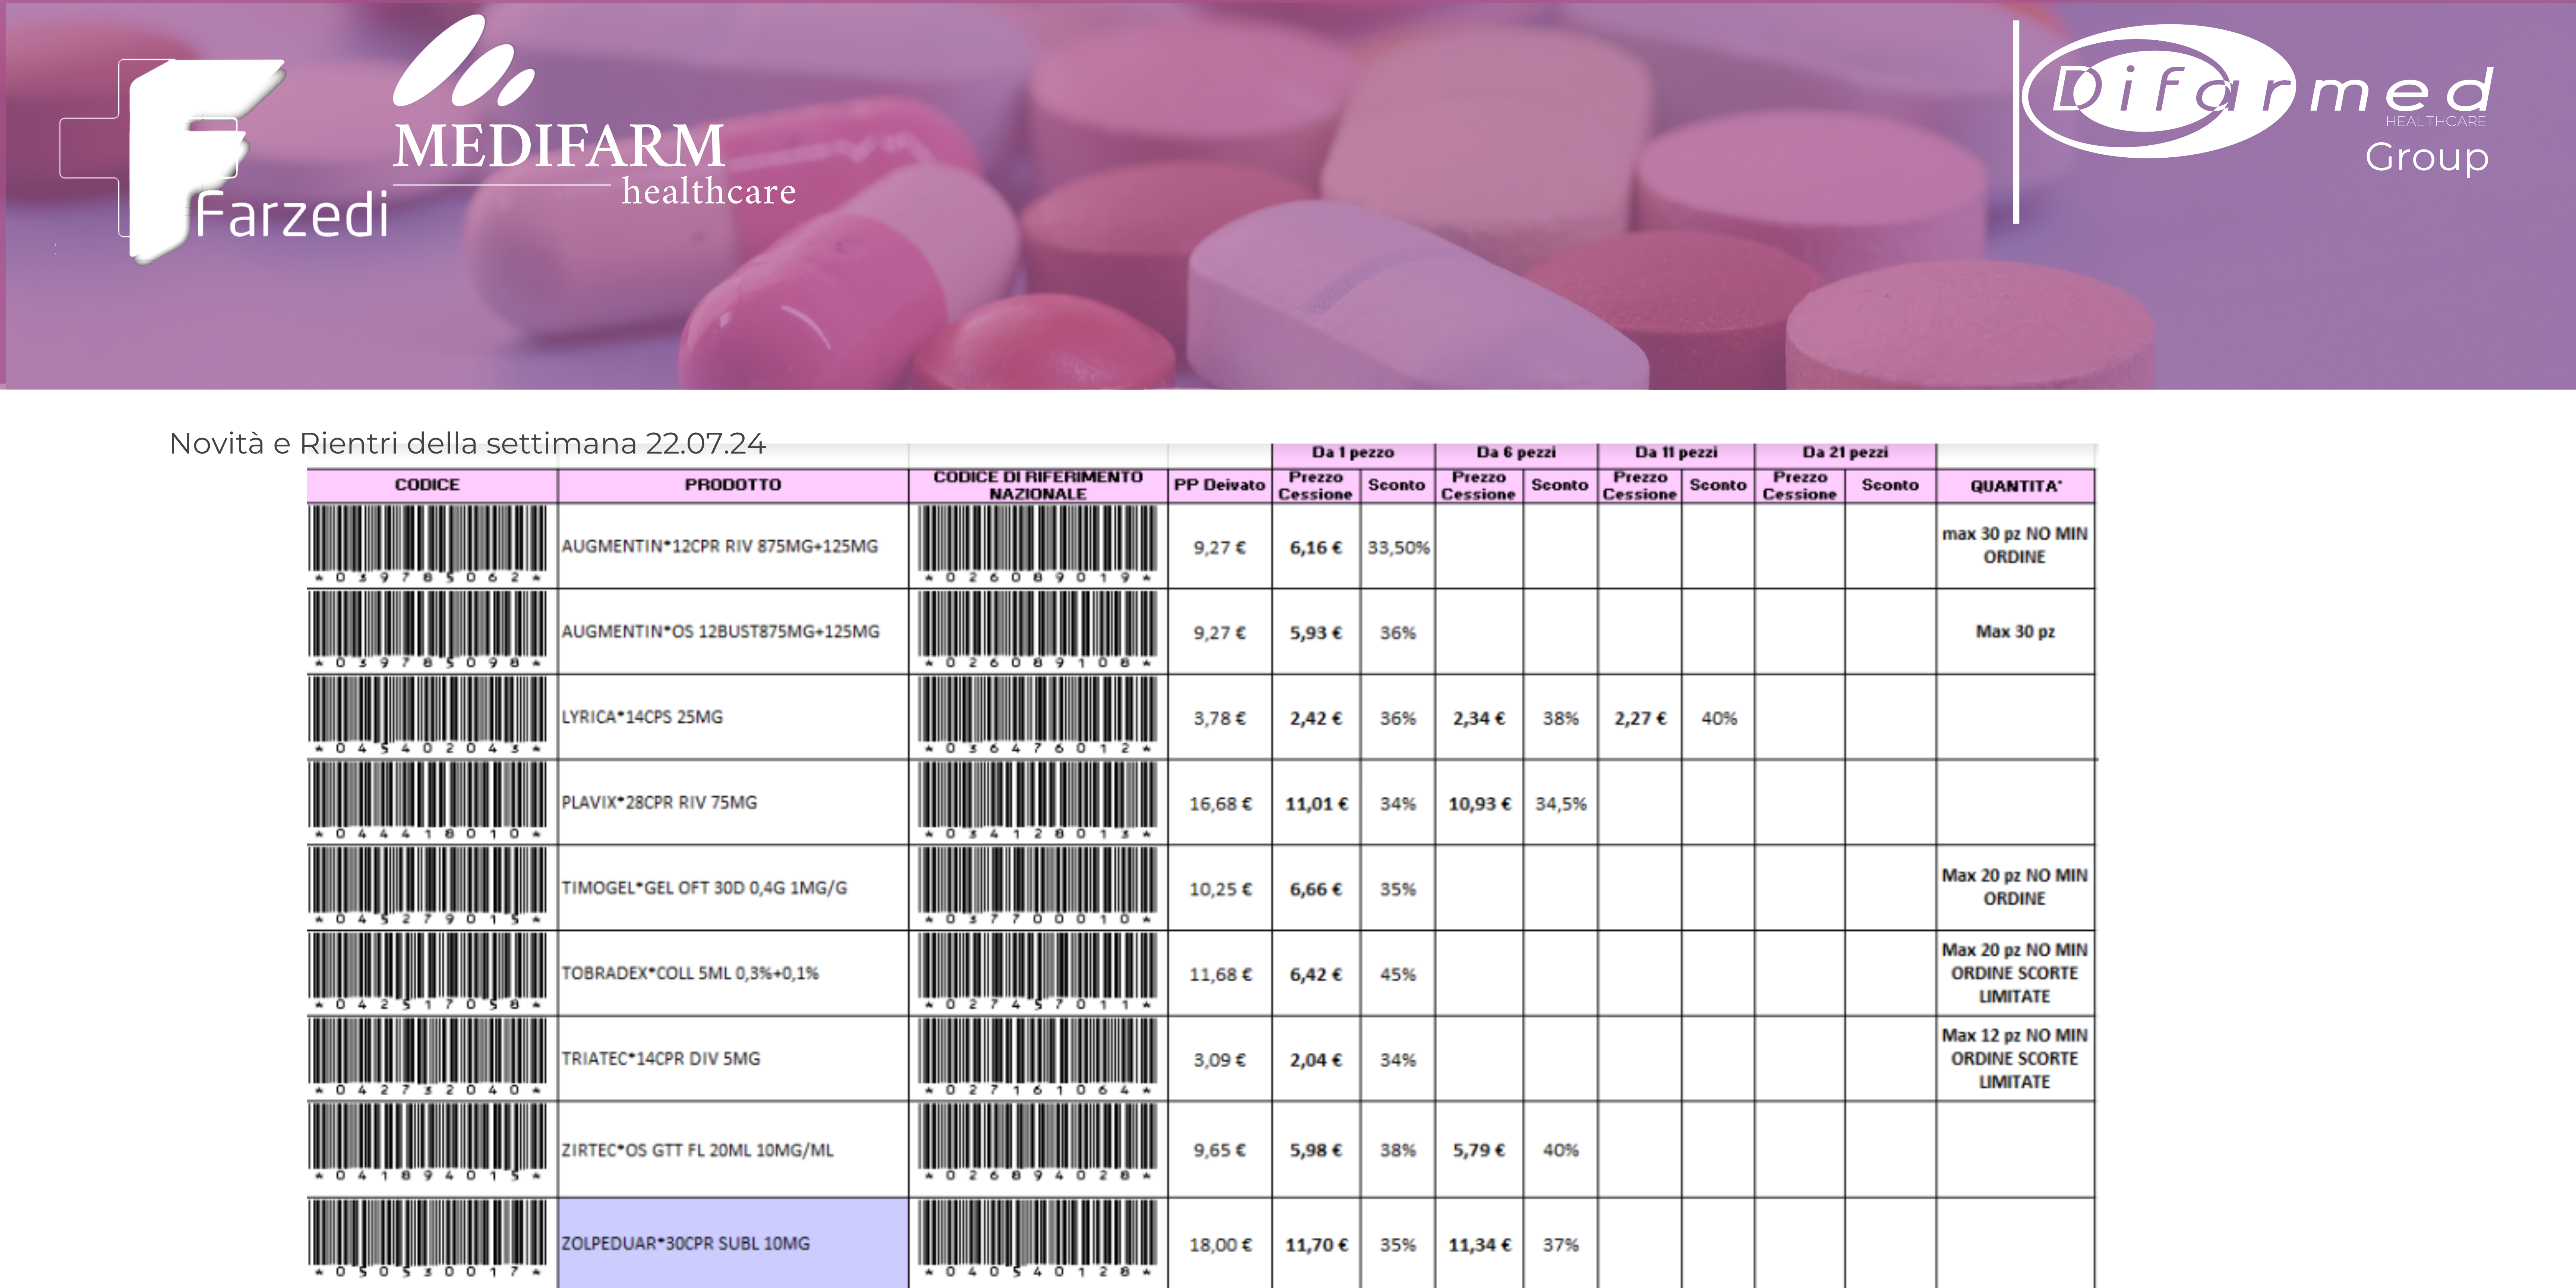Select Lyrica 40% discount cell
This screenshot has width=2576, height=1288.
(x=1718, y=718)
